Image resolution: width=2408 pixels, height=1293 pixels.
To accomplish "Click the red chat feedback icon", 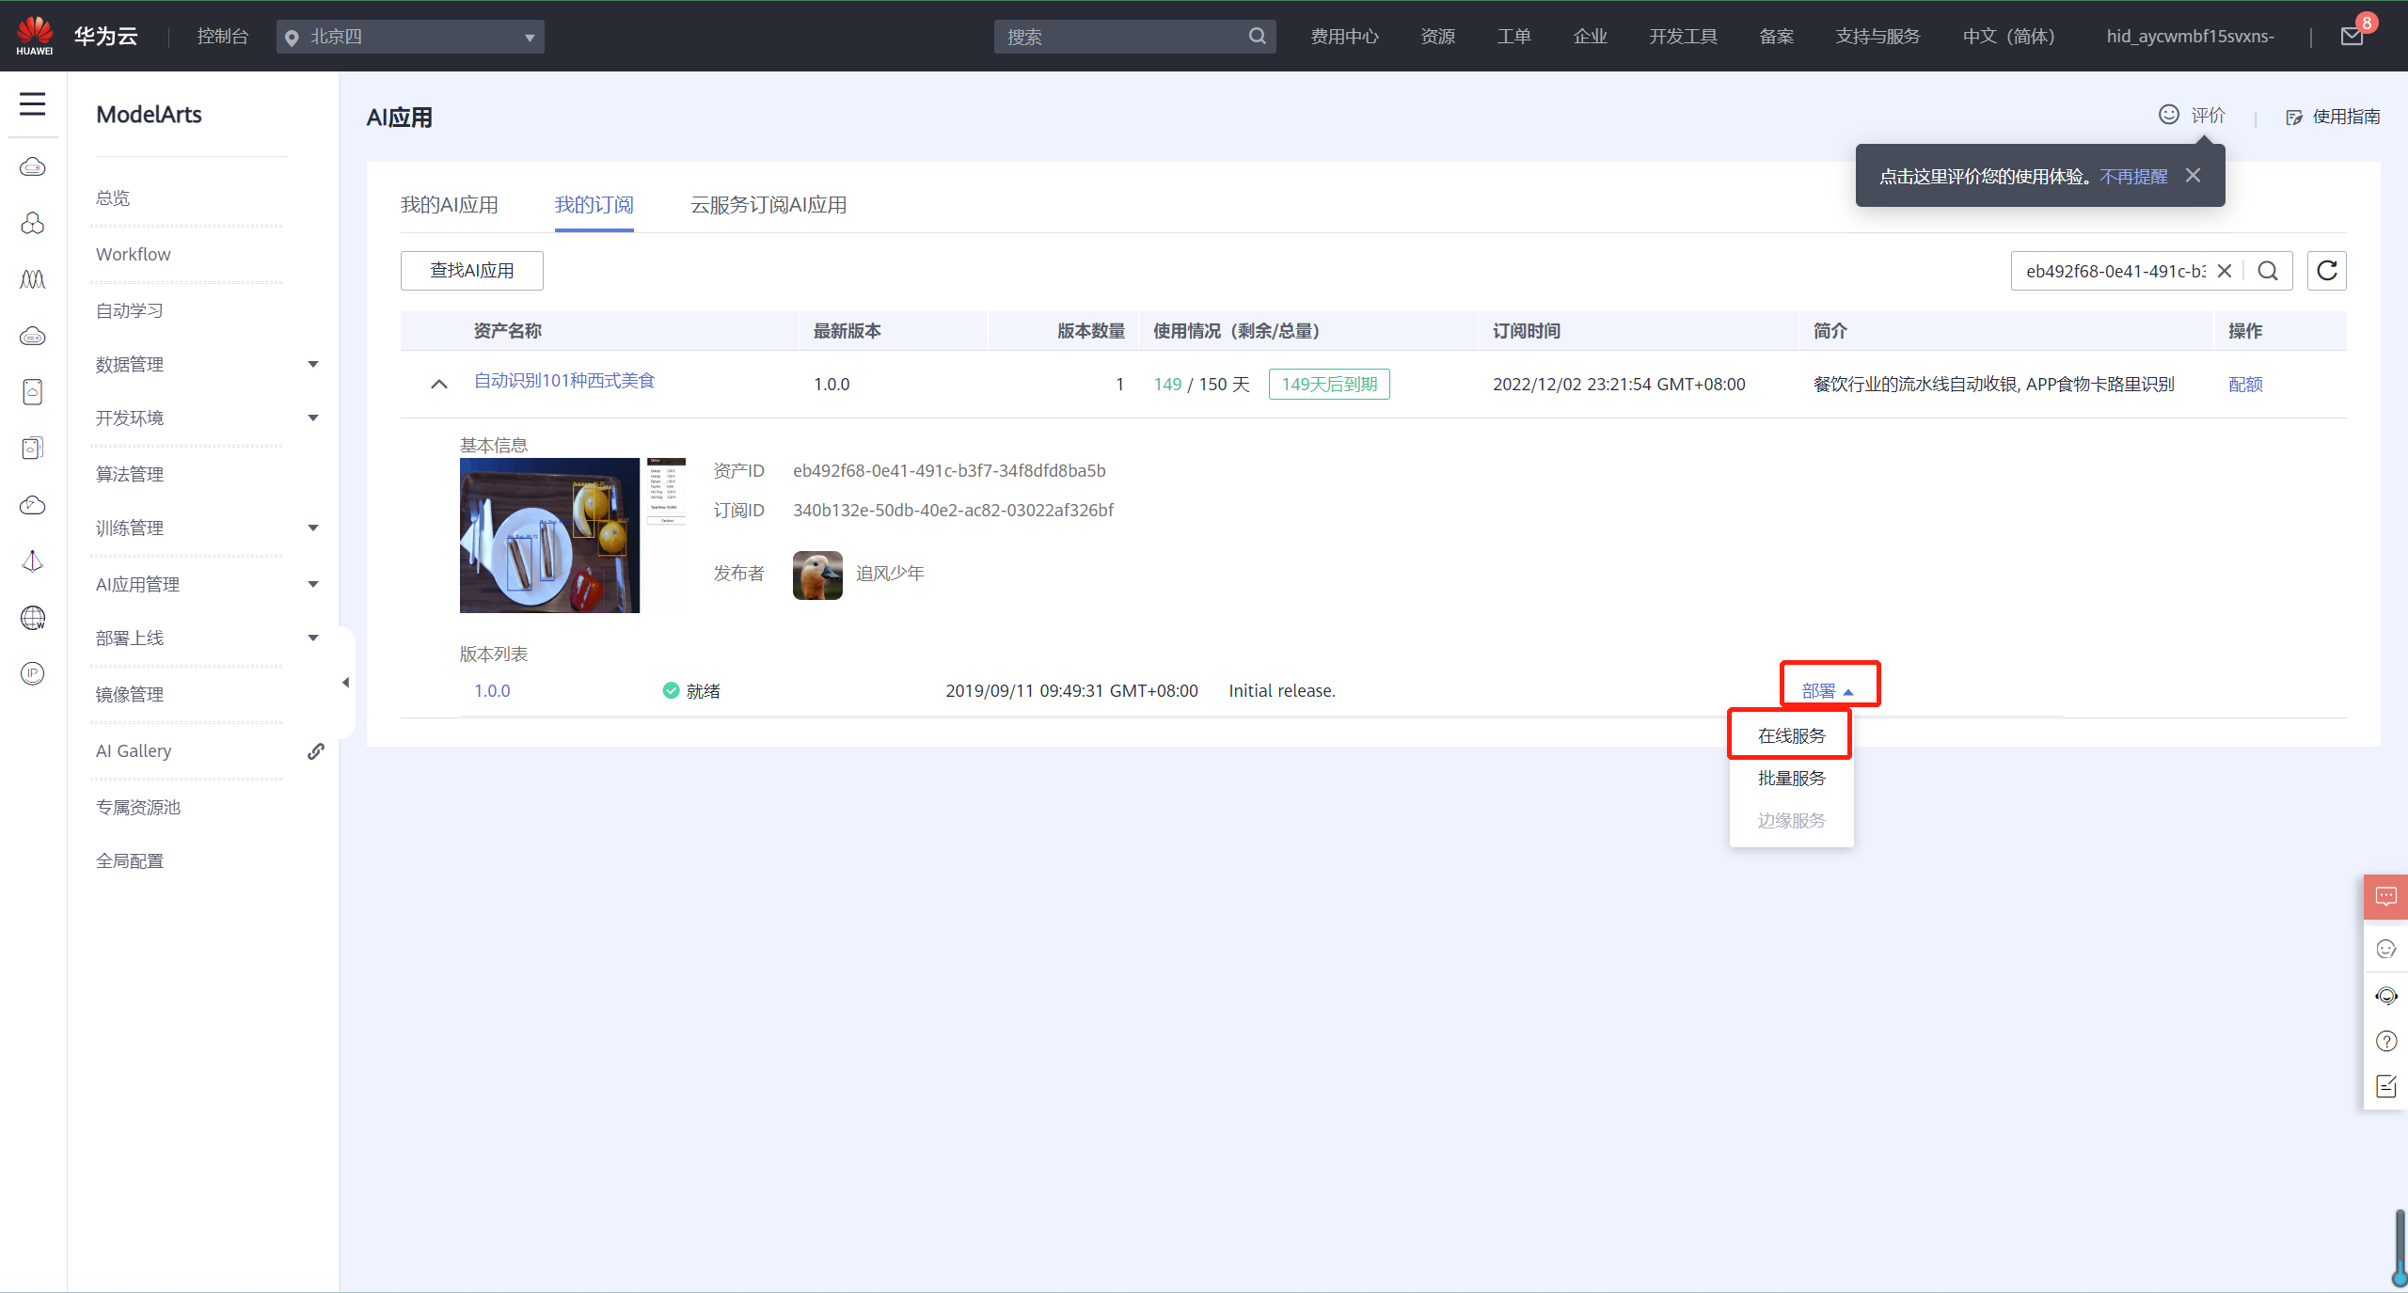I will (x=2385, y=896).
